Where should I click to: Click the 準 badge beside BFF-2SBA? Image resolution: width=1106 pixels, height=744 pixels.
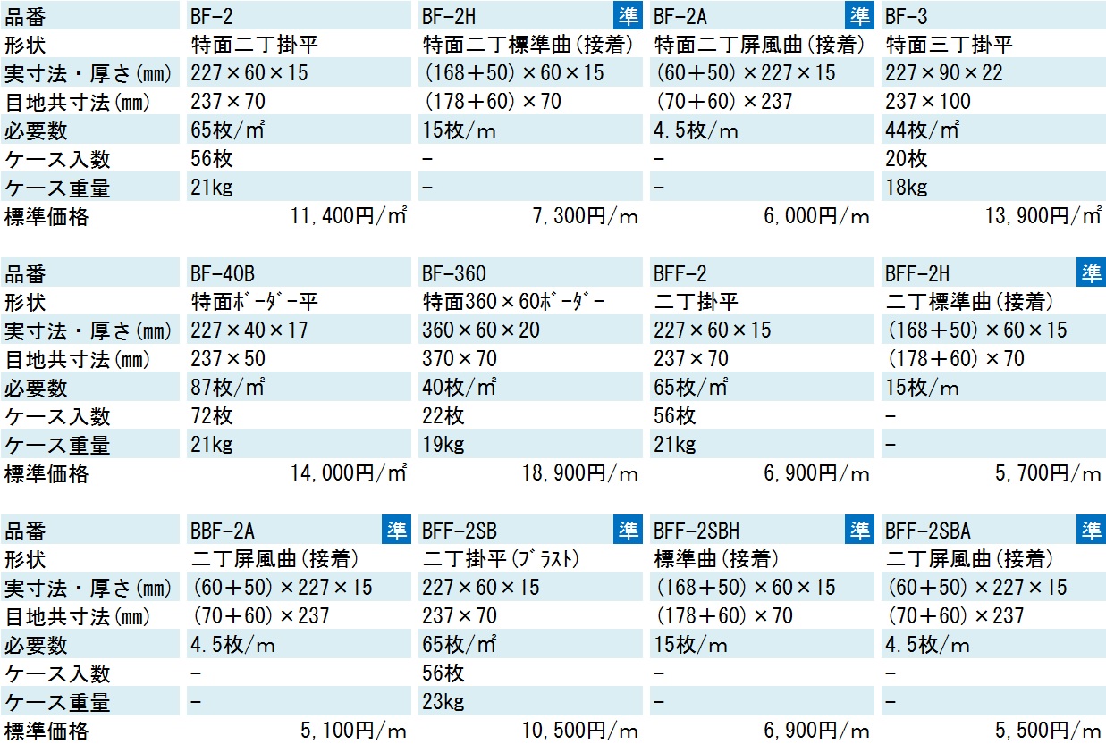click(x=1091, y=530)
